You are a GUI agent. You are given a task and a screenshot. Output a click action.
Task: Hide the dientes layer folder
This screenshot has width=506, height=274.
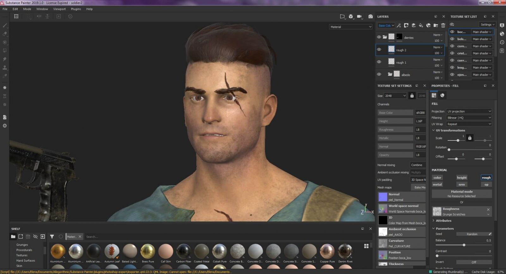click(x=379, y=37)
